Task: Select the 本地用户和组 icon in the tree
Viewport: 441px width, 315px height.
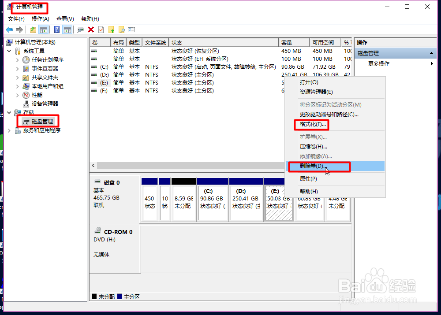Action: [x=26, y=86]
